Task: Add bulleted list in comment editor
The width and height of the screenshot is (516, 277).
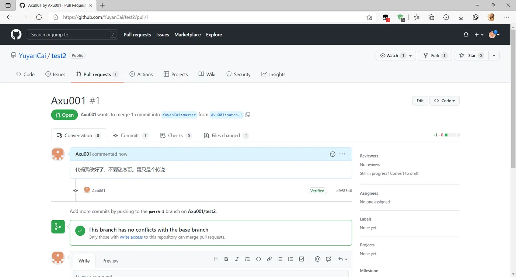Action: [x=280, y=259]
